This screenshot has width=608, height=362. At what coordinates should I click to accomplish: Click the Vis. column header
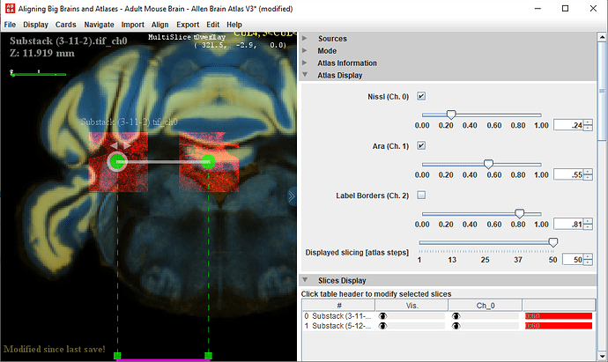pyautogui.click(x=412, y=306)
